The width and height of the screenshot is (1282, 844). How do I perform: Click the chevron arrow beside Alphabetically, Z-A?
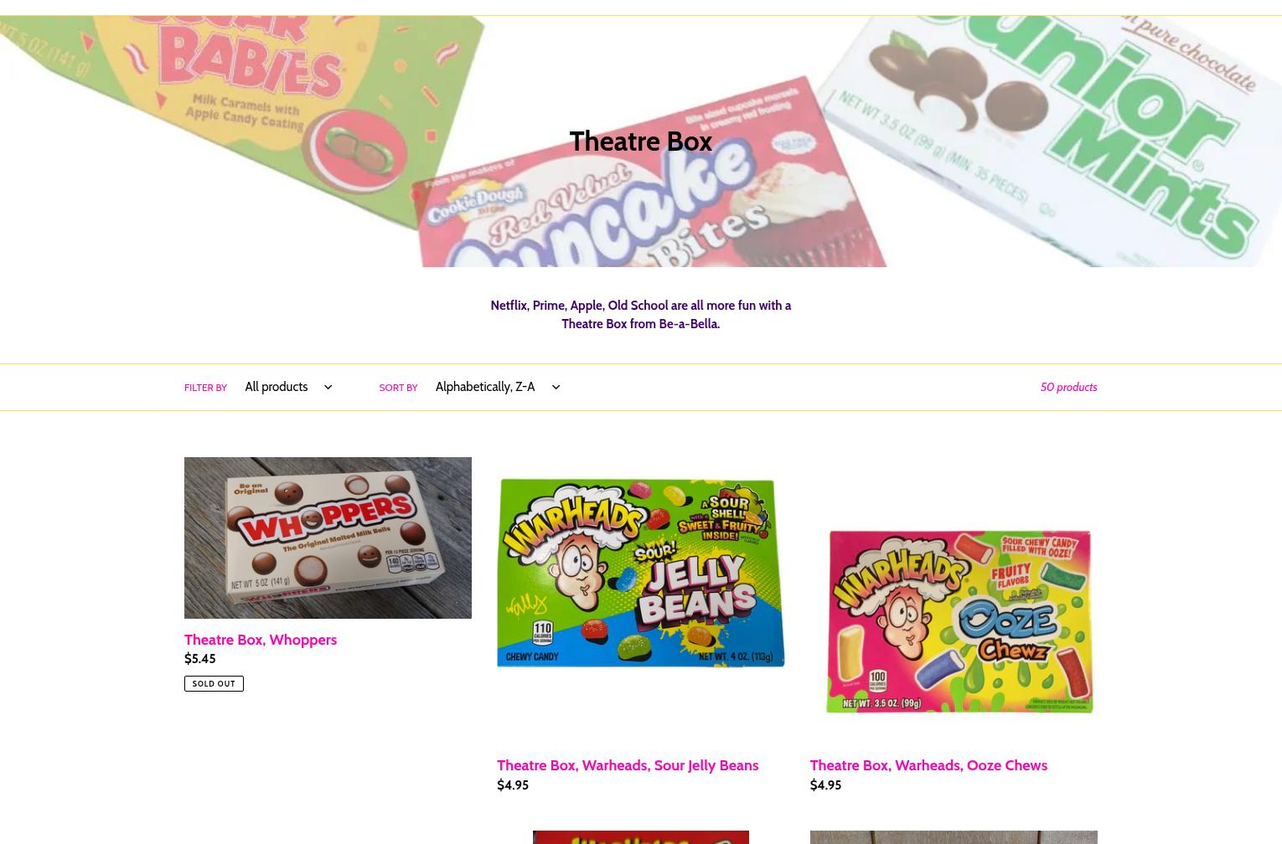pyautogui.click(x=556, y=387)
